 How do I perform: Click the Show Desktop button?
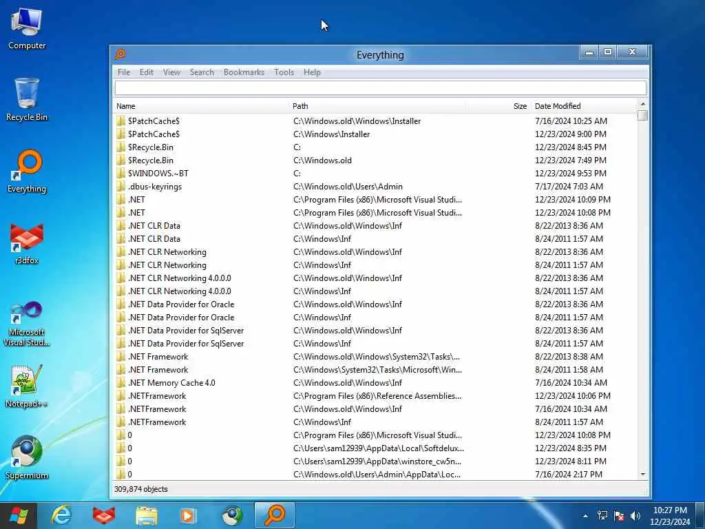(x=700, y=515)
